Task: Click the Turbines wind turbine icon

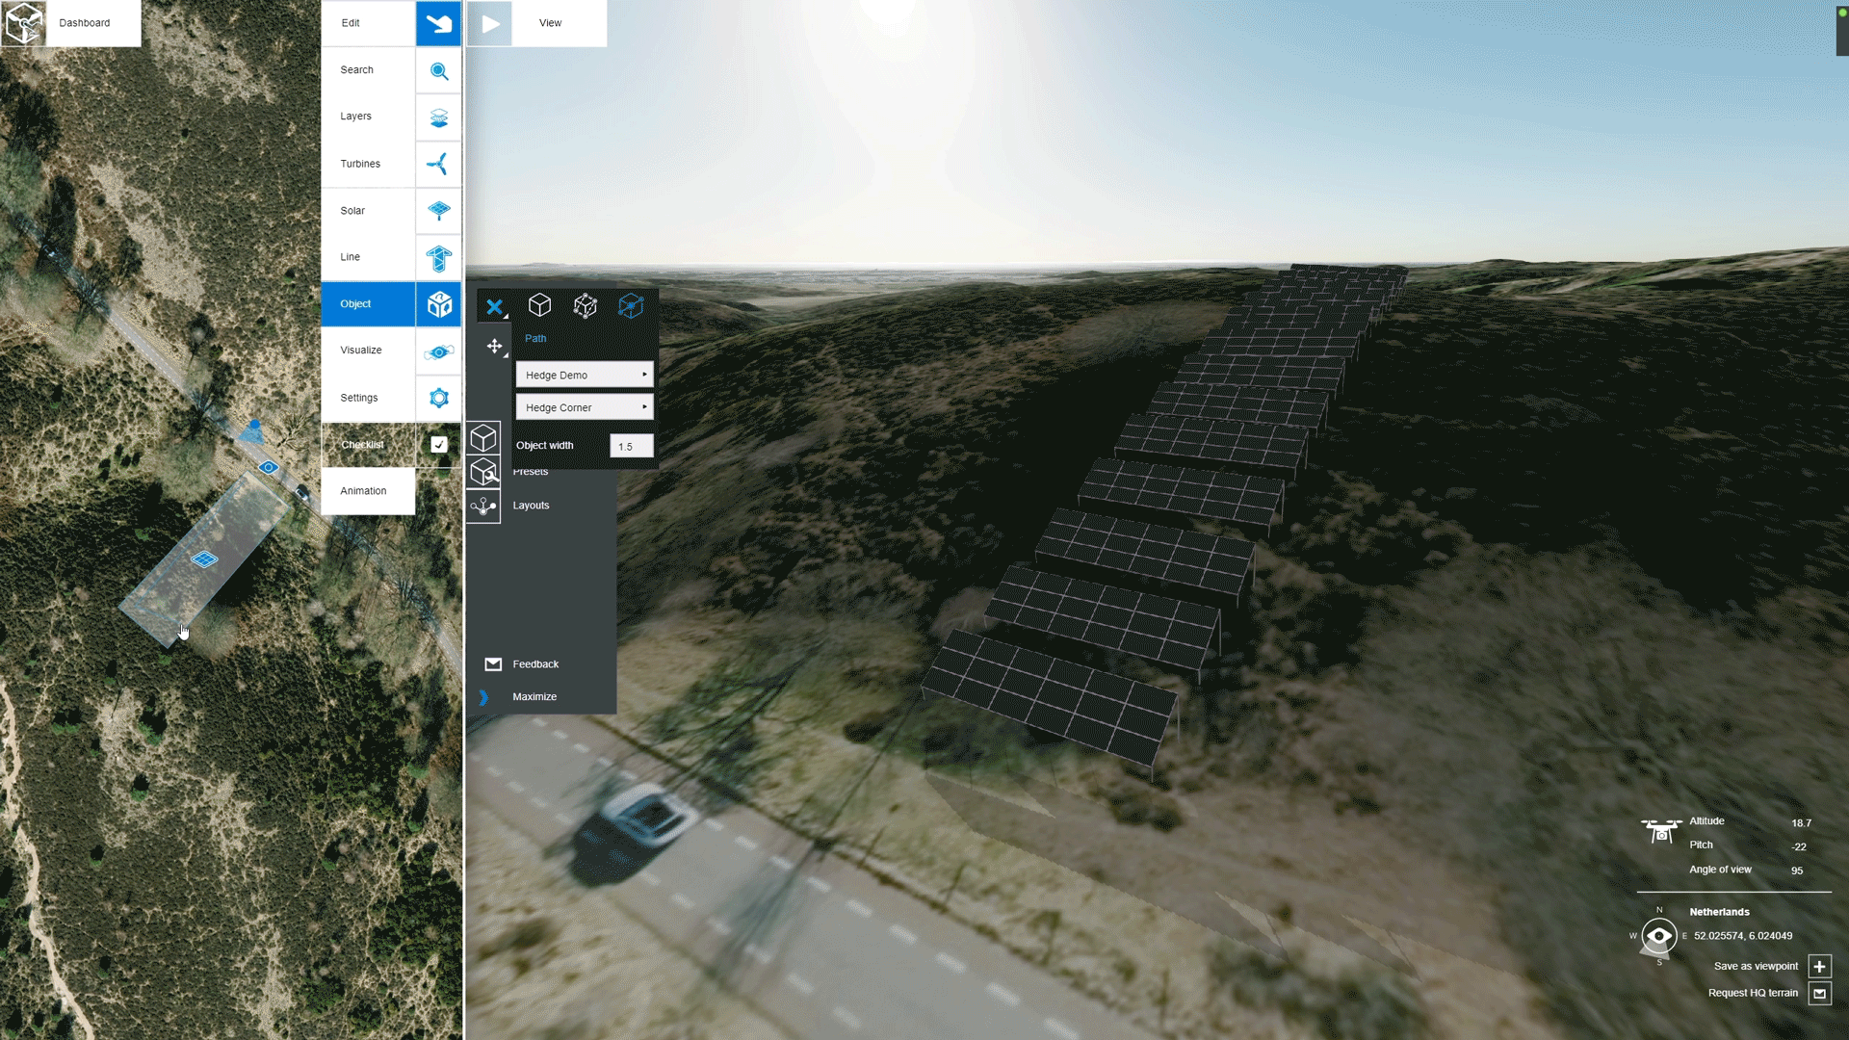Action: coord(438,164)
